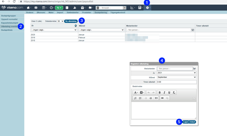Screen dimensions: 227x136
Task: Open the calculator icon menu
Action: pos(140,8)
